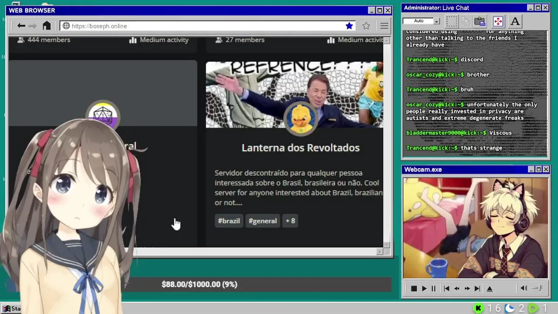Click the paste clipboard icon in Live Chat

pos(480,21)
